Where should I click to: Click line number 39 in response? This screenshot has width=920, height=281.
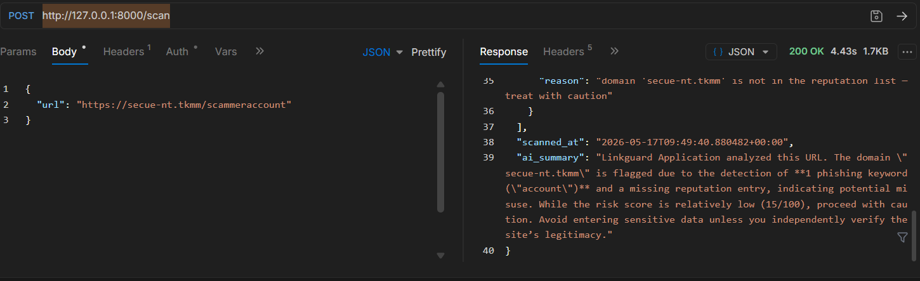[488, 157]
